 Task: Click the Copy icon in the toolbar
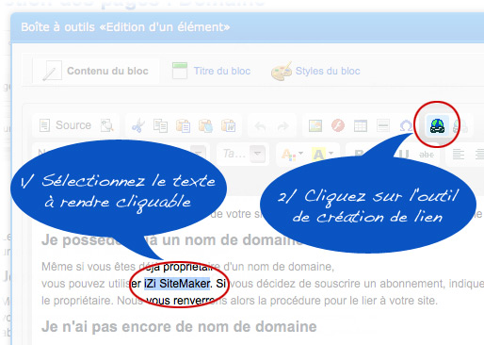pyautogui.click(x=160, y=125)
